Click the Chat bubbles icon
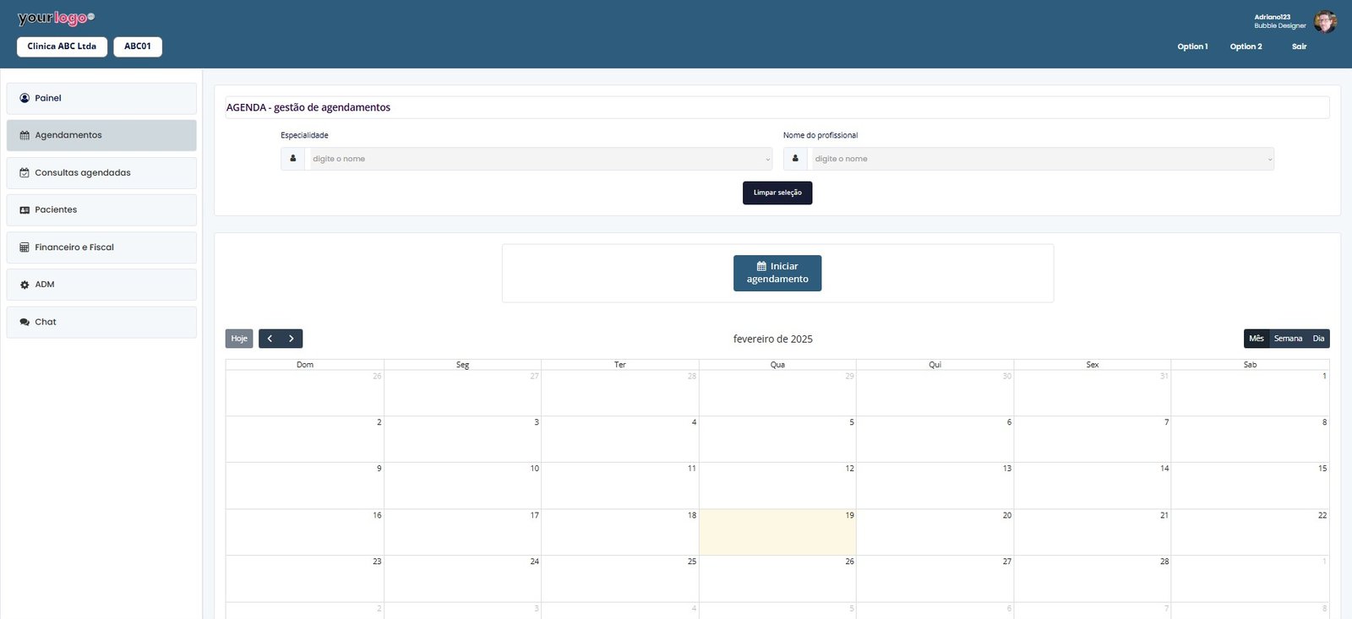Viewport: 1352px width, 619px height. coord(25,322)
